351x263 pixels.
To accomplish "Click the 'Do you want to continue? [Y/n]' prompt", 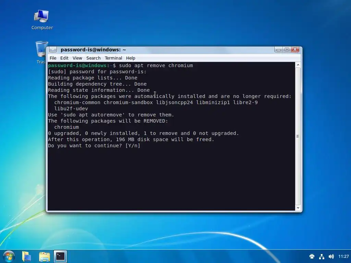I will coord(94,146).
